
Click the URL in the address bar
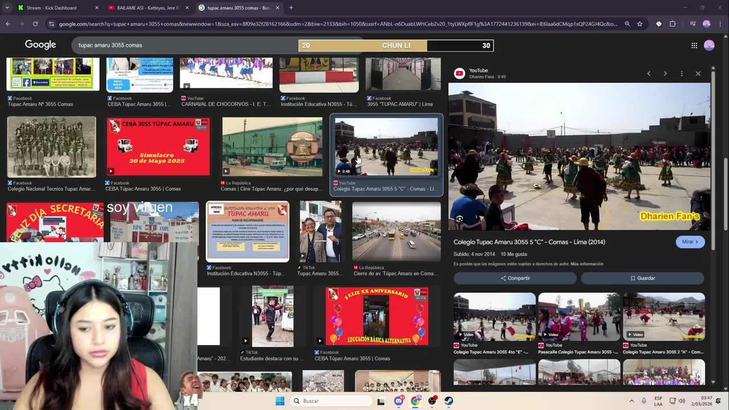click(x=338, y=24)
